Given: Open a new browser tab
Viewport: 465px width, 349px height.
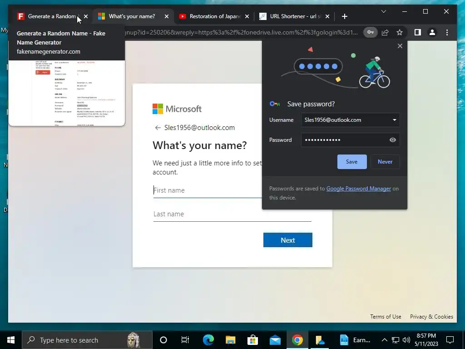Looking at the screenshot, I should pos(344,16).
